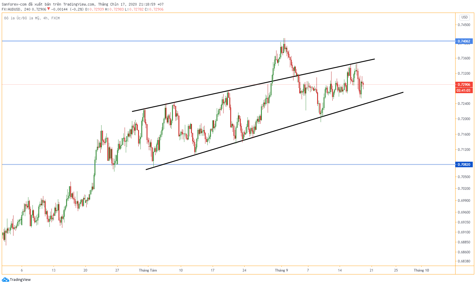
Task: Click the date label 25 on time axis
Action: [396, 270]
